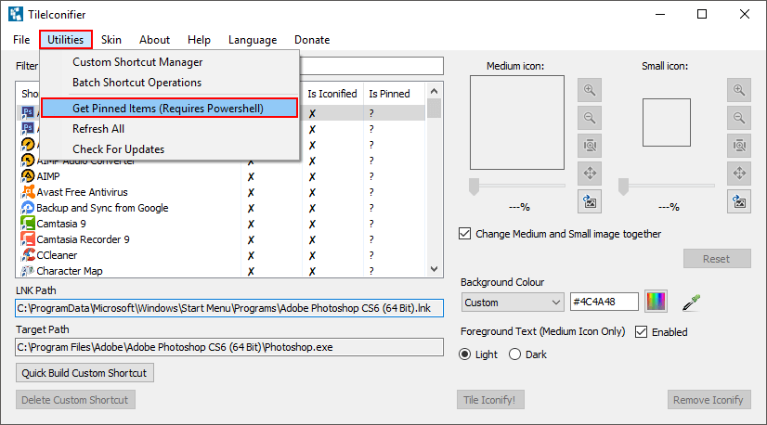Click Quick Build Custom Shortcut
Screen dimensions: 767x425
pyautogui.click(x=84, y=373)
